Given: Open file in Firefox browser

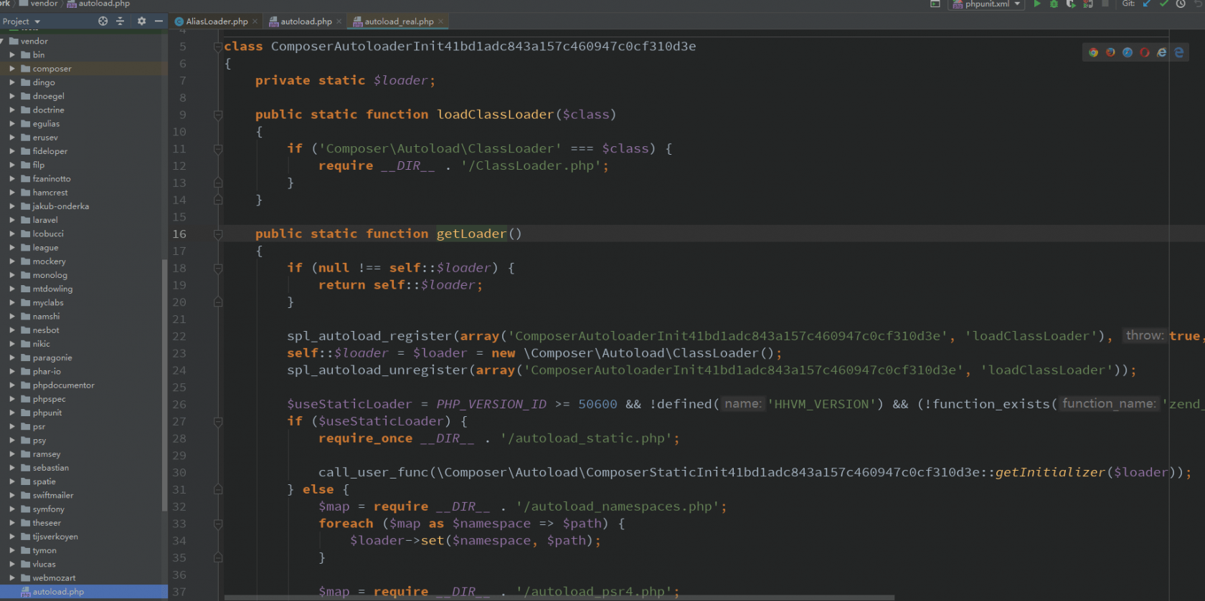Looking at the screenshot, I should pos(1110,52).
